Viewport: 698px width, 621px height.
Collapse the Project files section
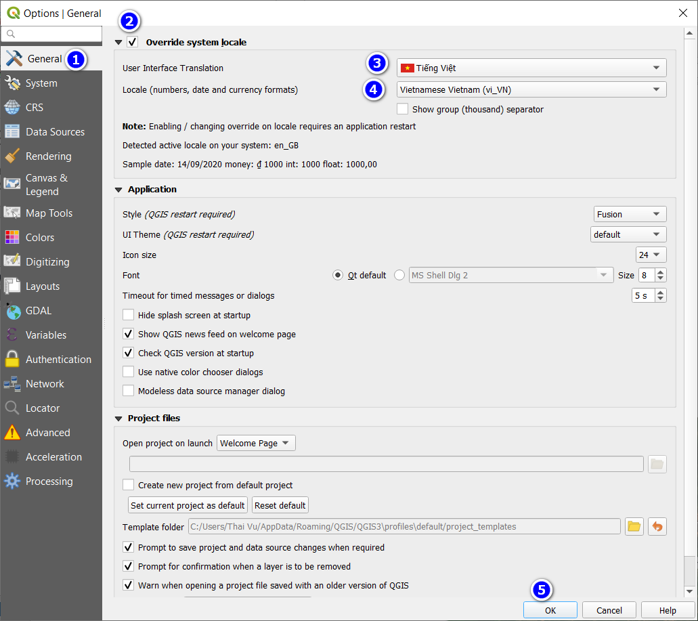point(118,419)
